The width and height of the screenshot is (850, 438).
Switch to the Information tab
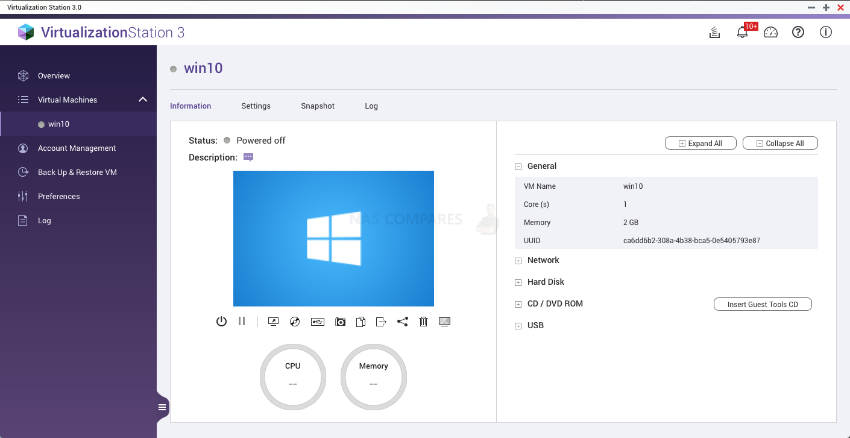pos(190,106)
